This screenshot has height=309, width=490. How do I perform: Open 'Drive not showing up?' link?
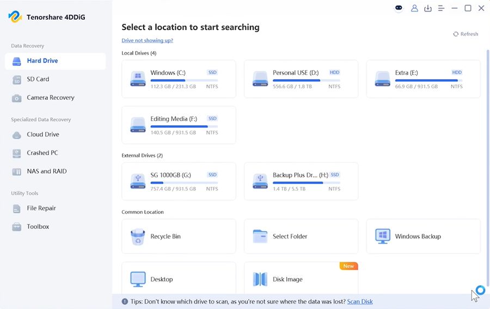(x=147, y=40)
